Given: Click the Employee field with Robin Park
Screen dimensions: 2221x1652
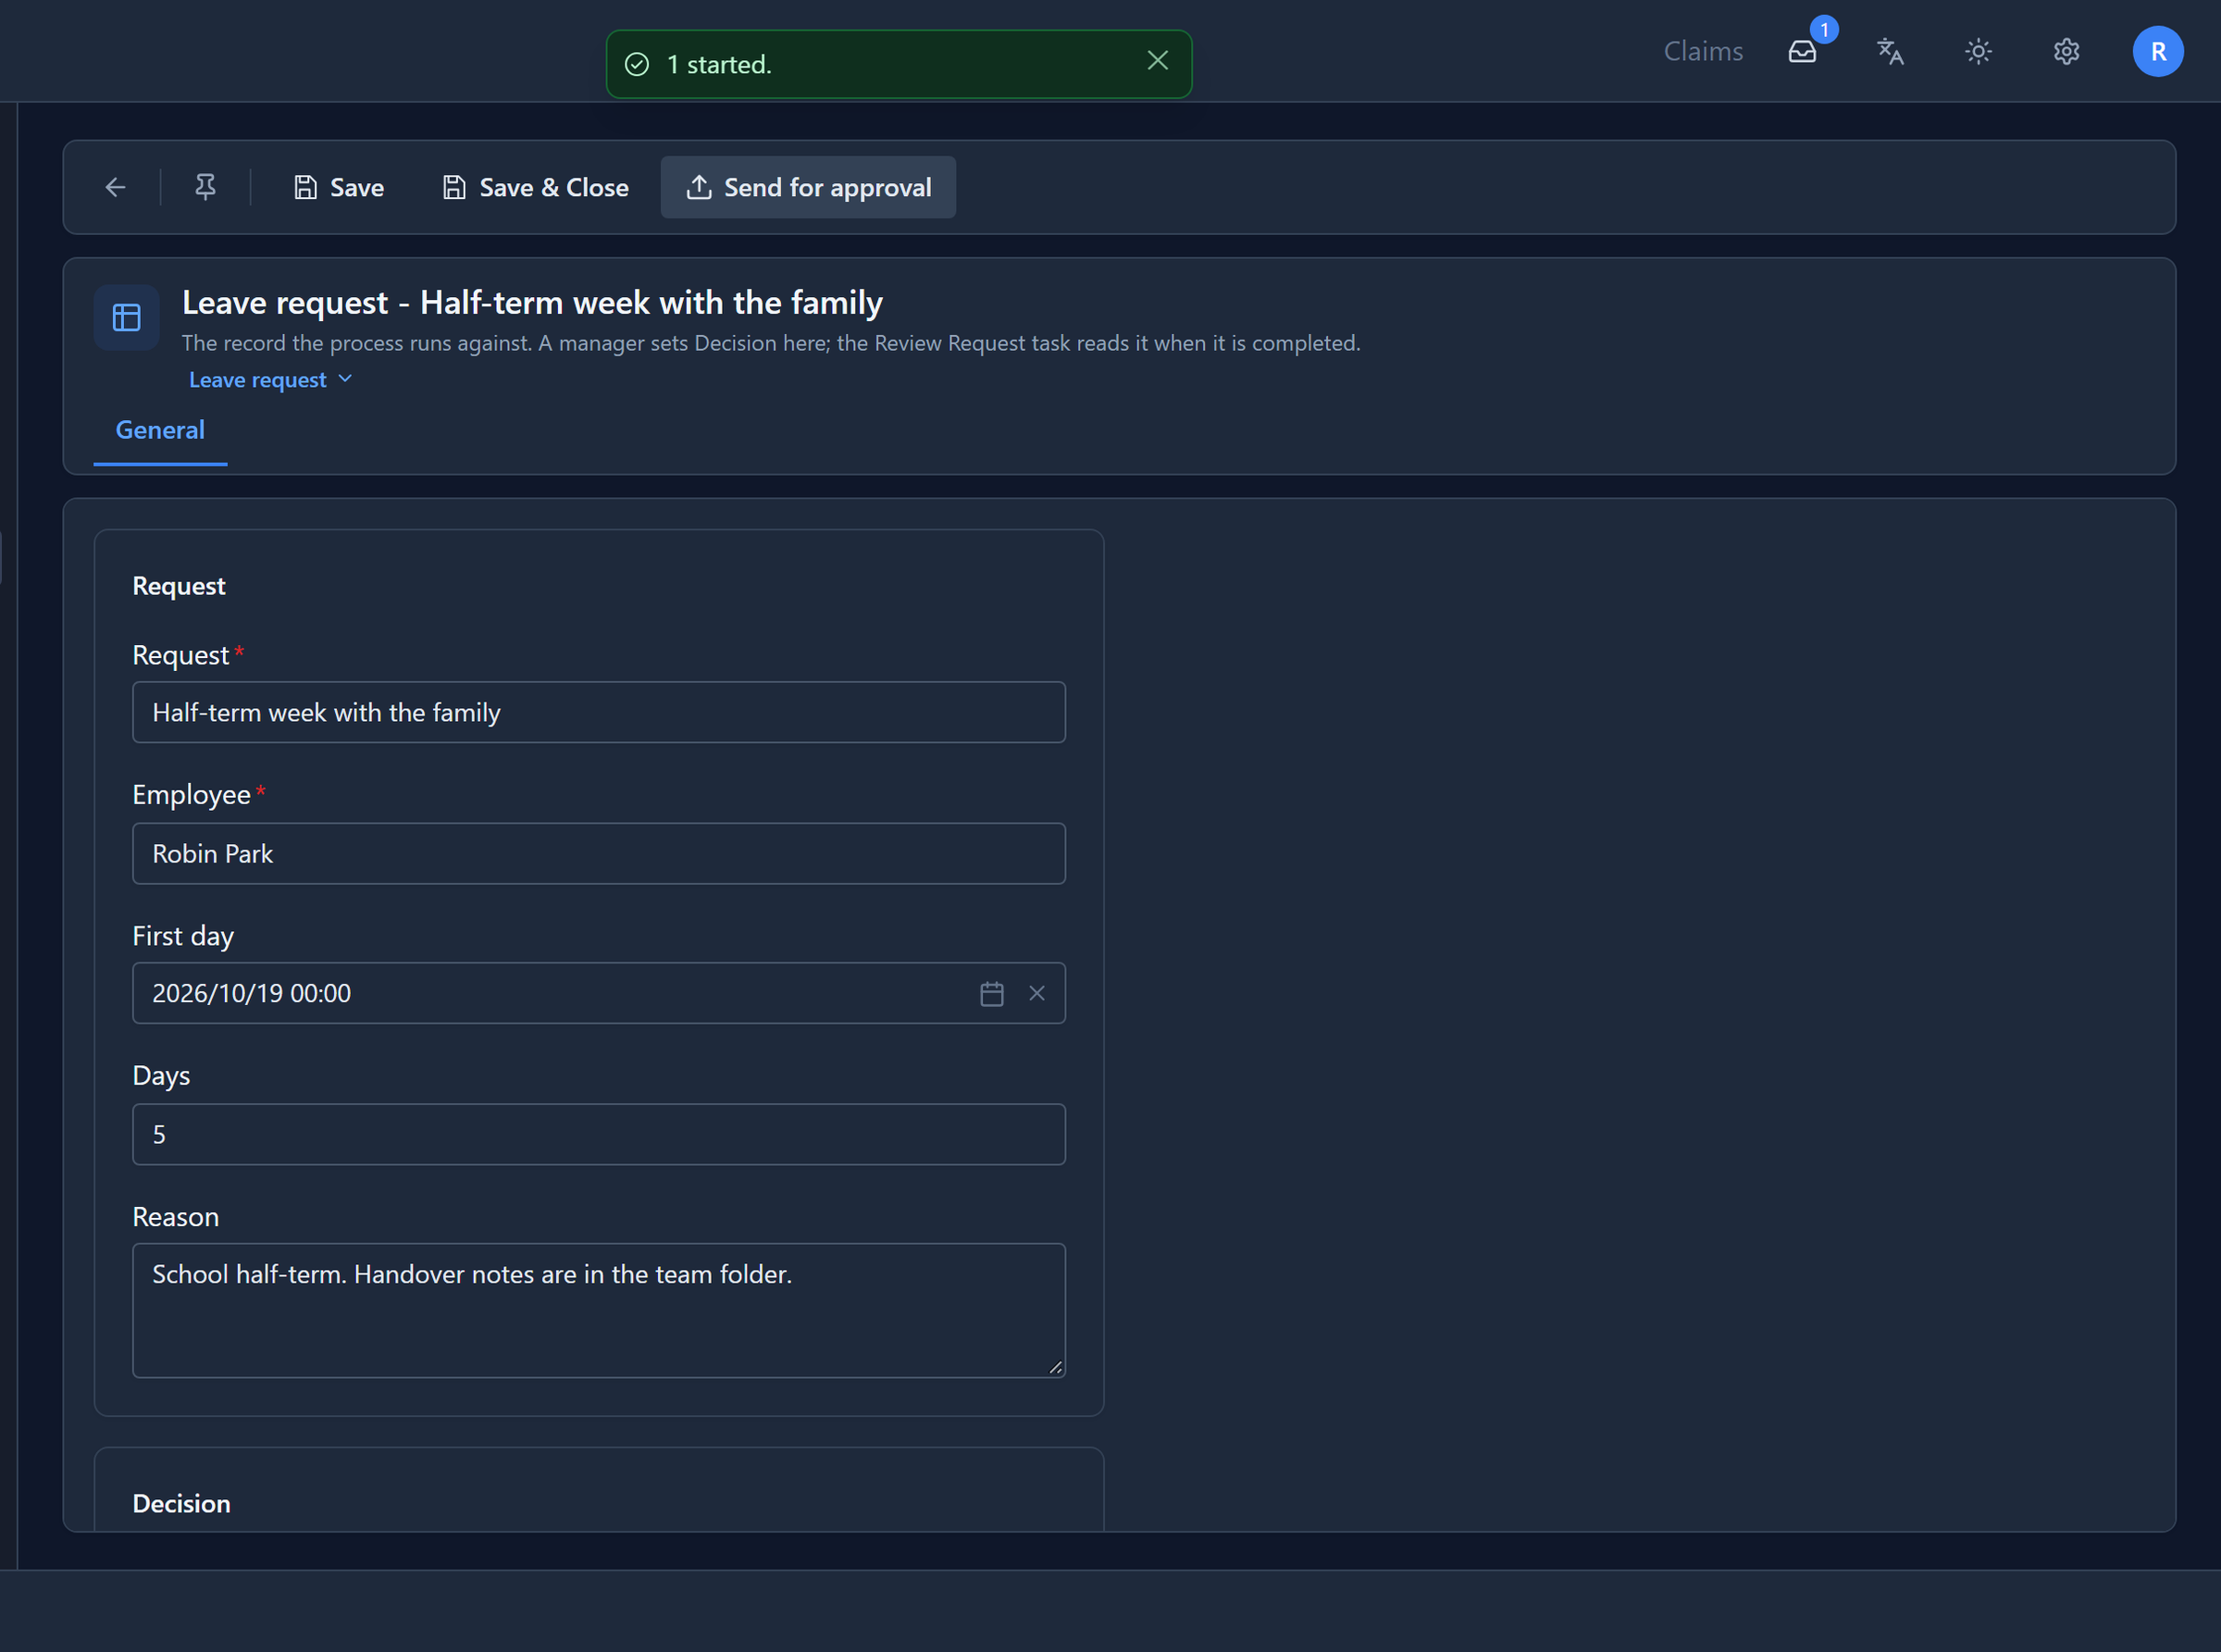Looking at the screenshot, I should coord(599,853).
